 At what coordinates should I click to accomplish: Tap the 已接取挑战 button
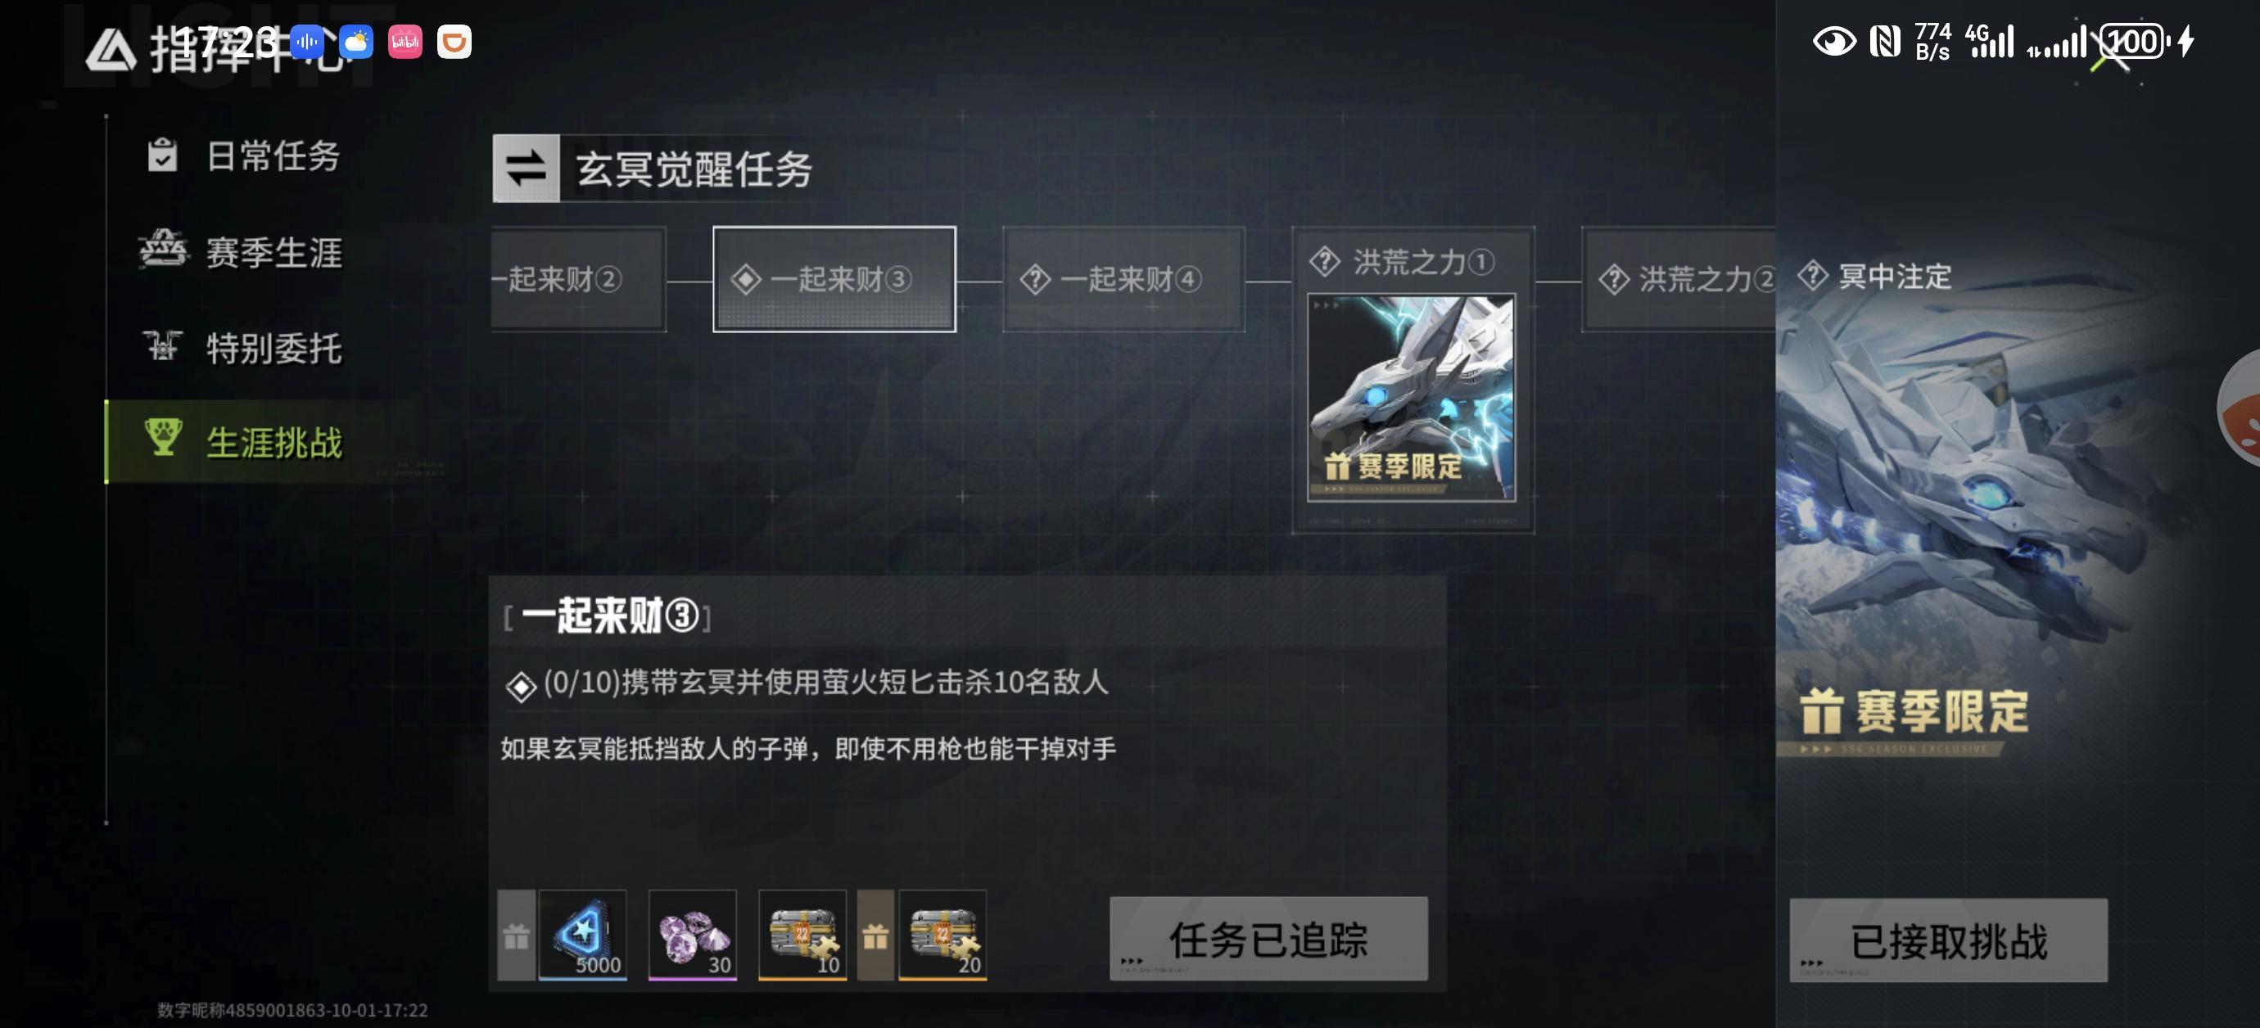[1949, 940]
